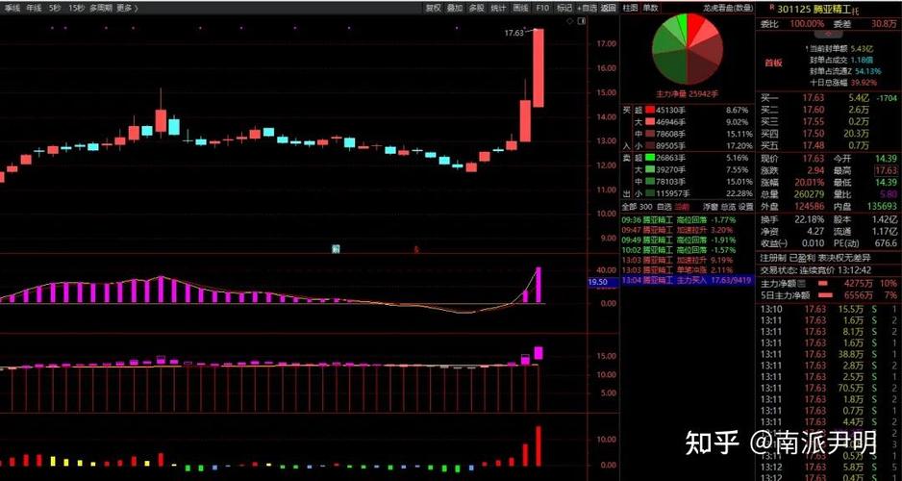Select the 自选 alerts filter
The width and height of the screenshot is (902, 481).
pyautogui.click(x=664, y=207)
